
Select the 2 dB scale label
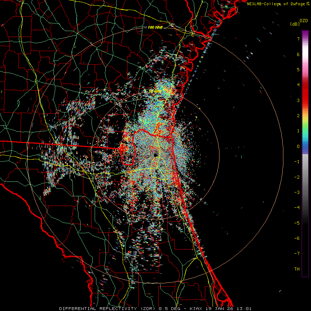coord(298,116)
